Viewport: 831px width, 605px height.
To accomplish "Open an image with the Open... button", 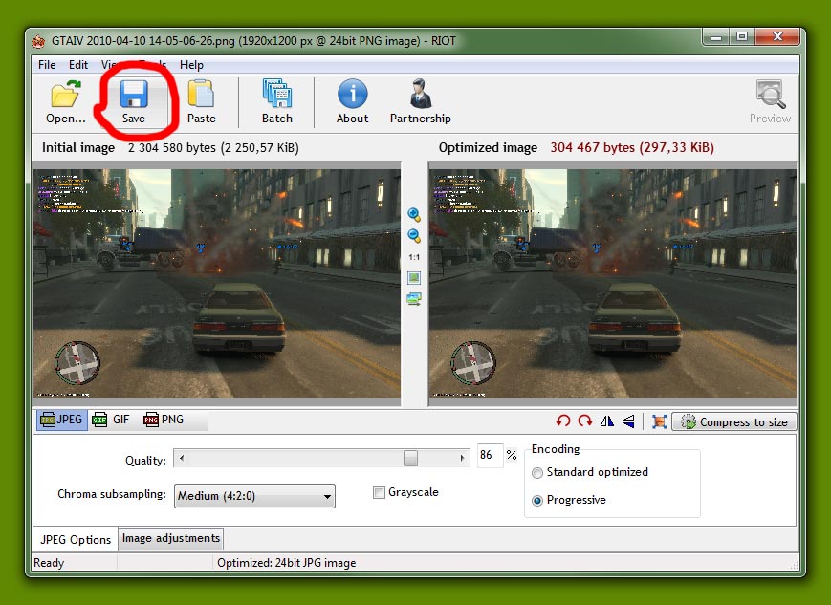I will click(65, 101).
